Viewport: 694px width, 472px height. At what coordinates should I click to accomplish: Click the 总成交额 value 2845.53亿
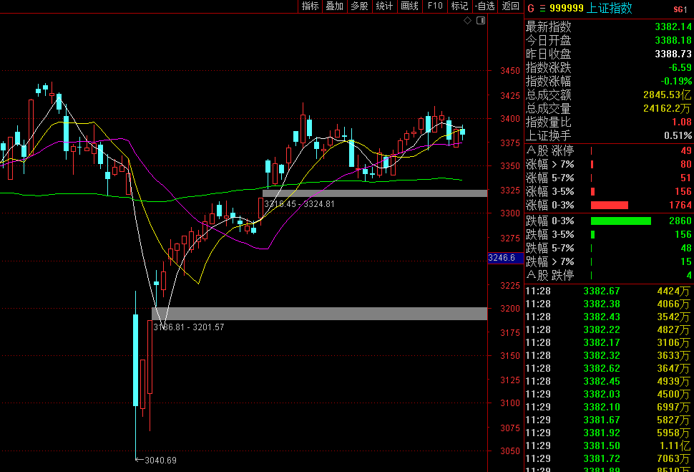667,95
